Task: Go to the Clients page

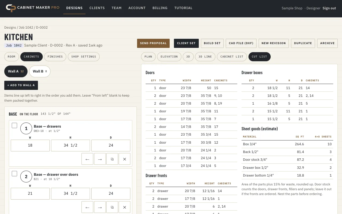Action: click(x=97, y=8)
